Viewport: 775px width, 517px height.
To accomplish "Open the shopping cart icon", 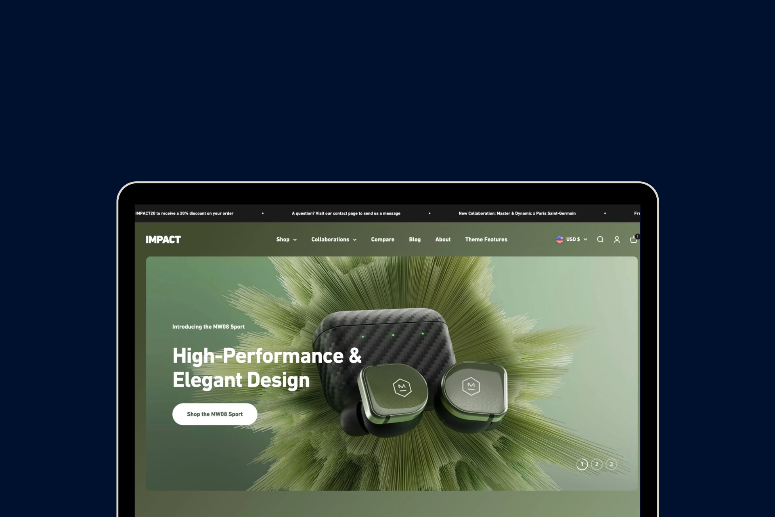I will pos(633,240).
